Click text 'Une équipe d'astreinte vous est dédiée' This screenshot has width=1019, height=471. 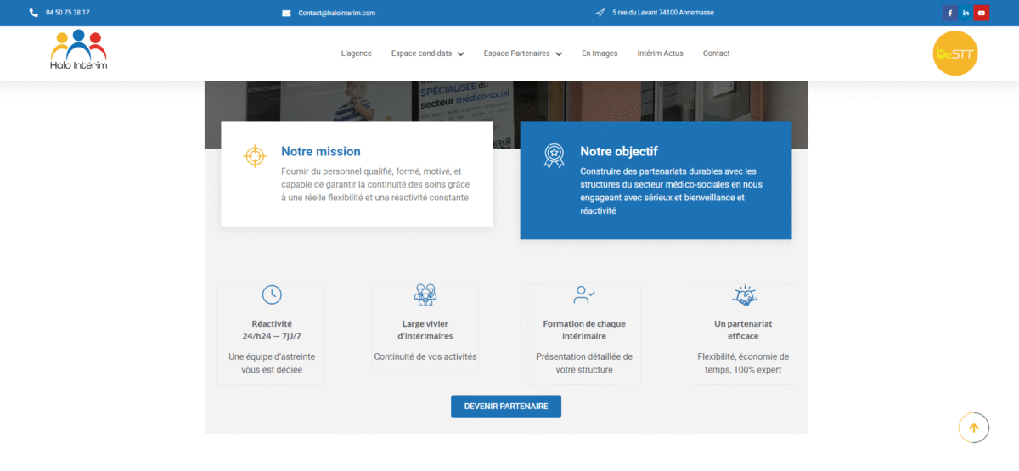pyautogui.click(x=272, y=363)
